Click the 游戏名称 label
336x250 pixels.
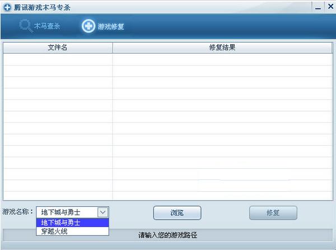[x=18, y=212]
